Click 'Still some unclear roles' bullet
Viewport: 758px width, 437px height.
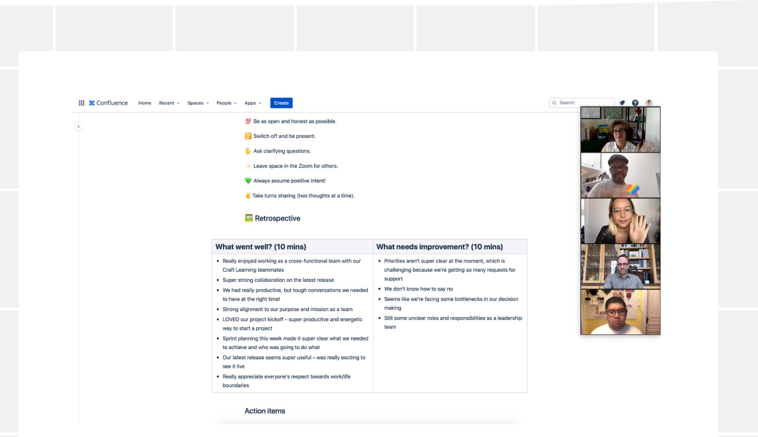(x=453, y=322)
